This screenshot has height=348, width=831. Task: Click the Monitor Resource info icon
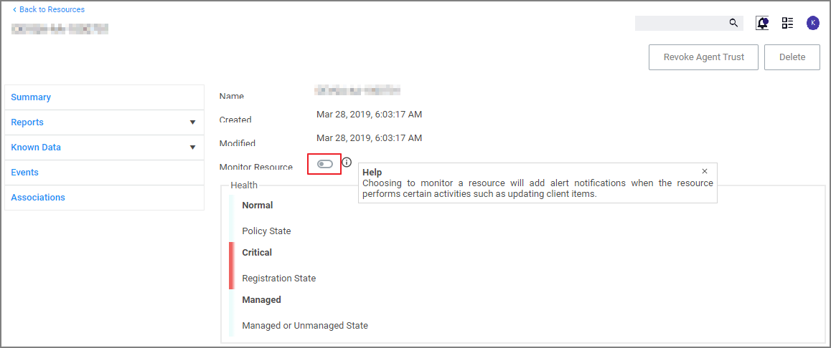pyautogui.click(x=347, y=162)
